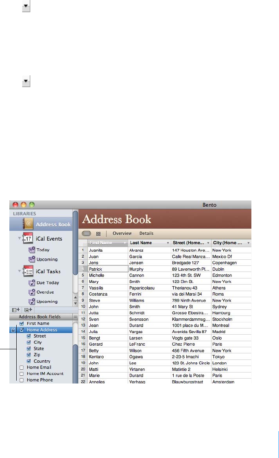279x458 pixels.
Task: Uncheck the Home Address field checkbox
Action: (22, 330)
